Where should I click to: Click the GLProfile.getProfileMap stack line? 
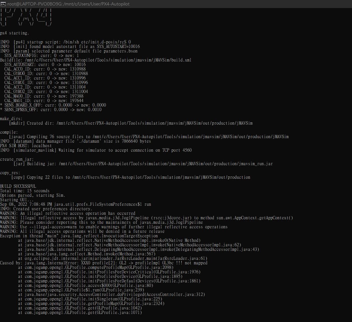[x=91, y=303]
